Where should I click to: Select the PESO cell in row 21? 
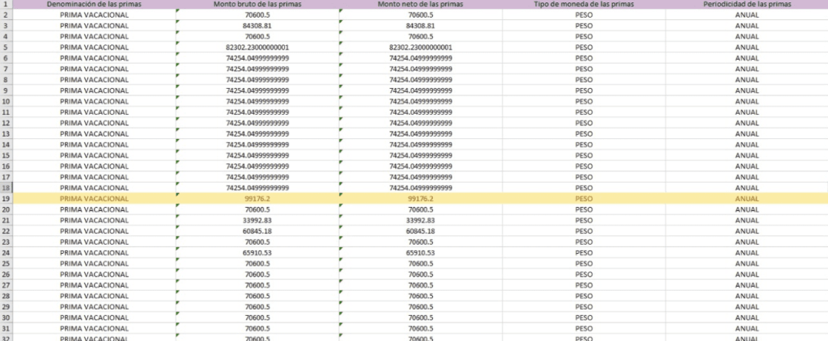[x=583, y=221]
